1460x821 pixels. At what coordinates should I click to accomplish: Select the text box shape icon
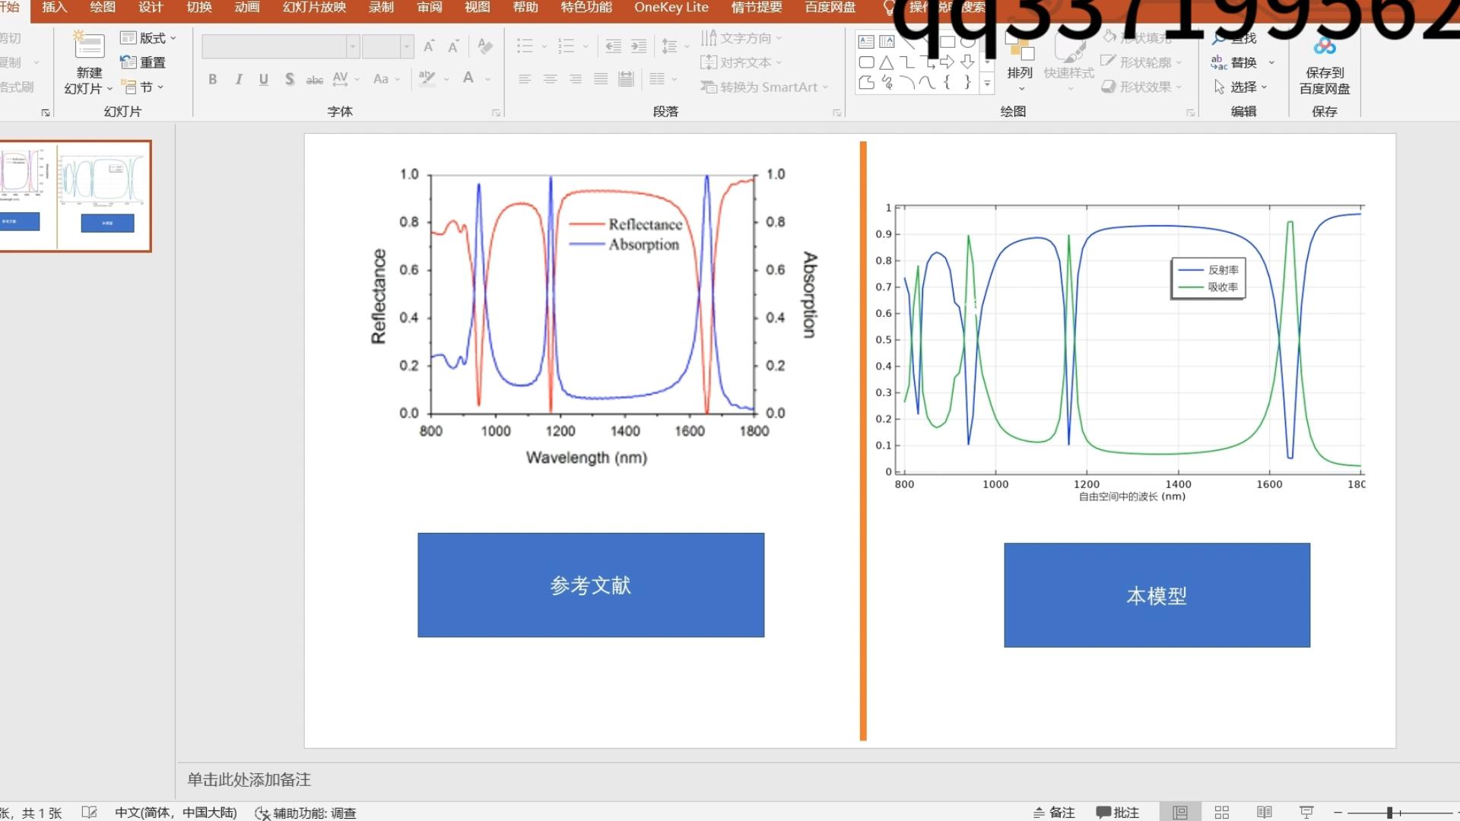(x=866, y=42)
